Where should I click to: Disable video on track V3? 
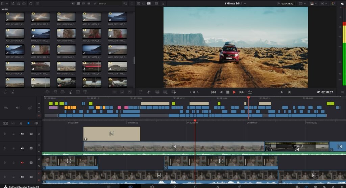31,148
